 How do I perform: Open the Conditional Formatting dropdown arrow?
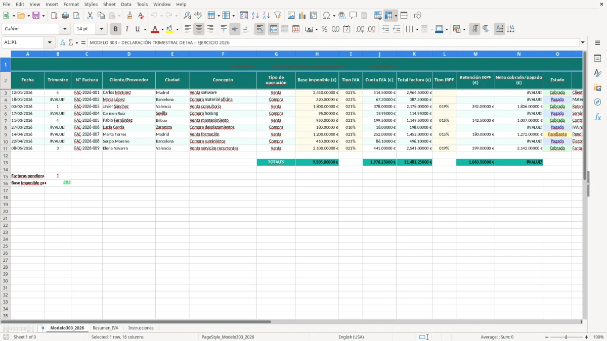coord(464,29)
